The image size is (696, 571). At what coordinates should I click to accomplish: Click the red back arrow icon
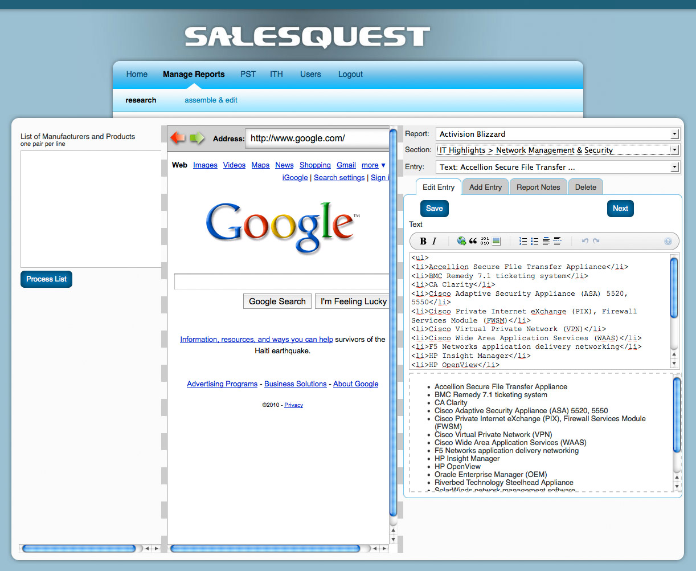pos(178,137)
